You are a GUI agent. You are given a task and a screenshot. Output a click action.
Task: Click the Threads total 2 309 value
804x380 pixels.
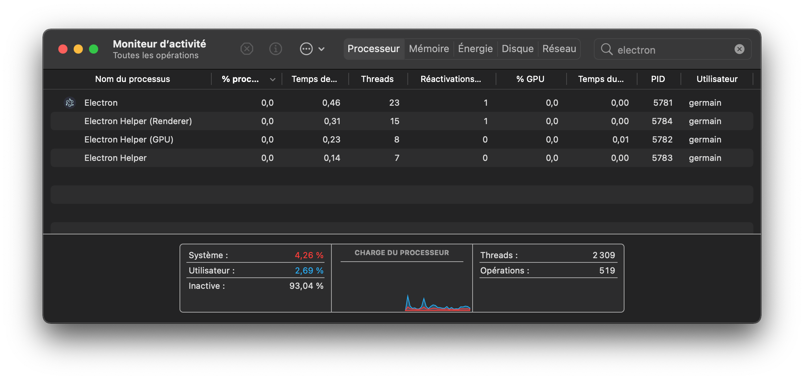coord(604,255)
